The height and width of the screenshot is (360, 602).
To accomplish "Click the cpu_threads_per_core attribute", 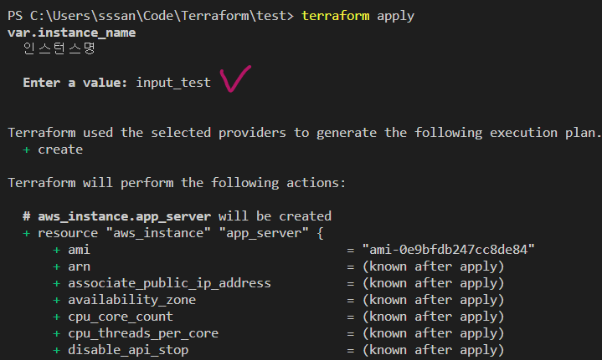I will pos(143,333).
